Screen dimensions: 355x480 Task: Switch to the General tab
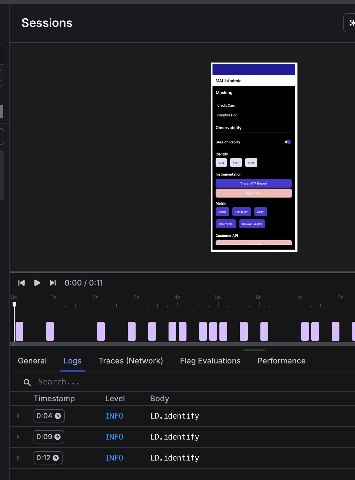(x=32, y=361)
